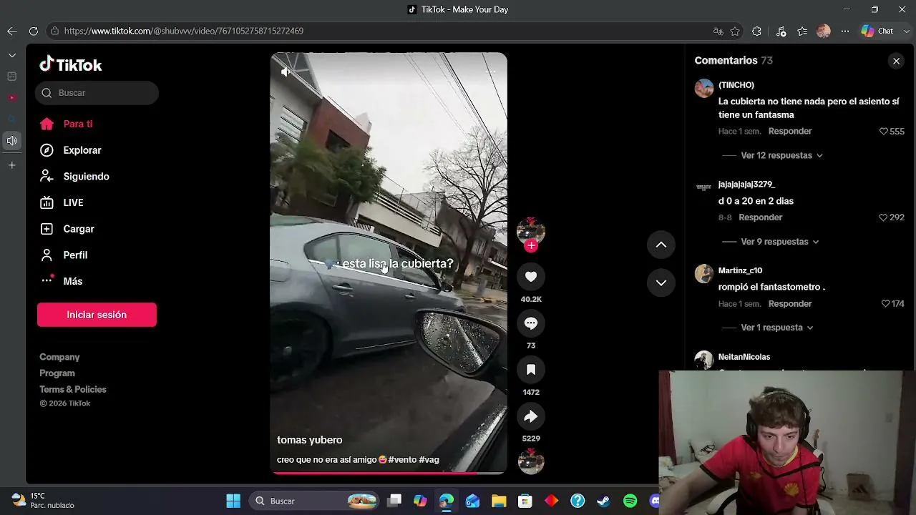Go back with the browser back arrow
The height and width of the screenshot is (515, 916).
click(12, 31)
